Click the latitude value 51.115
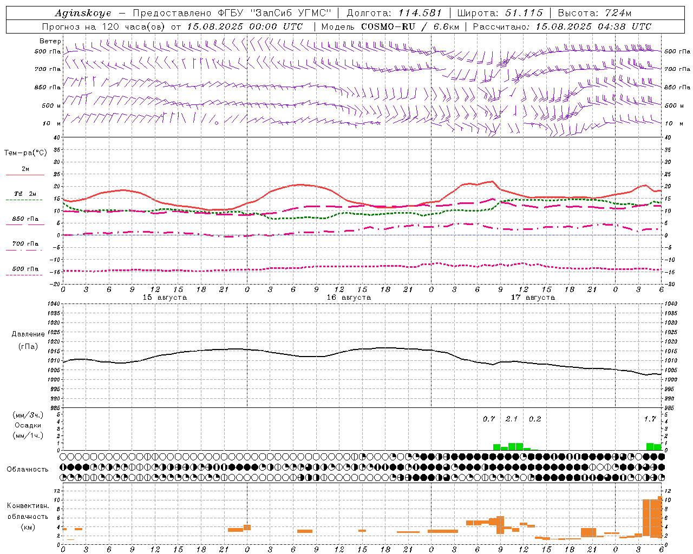The height and width of the screenshot is (554, 693). click(x=524, y=13)
